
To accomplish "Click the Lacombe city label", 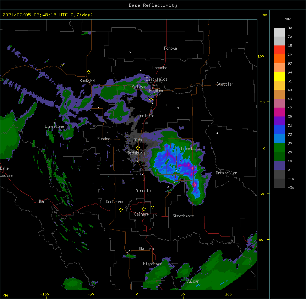I will tap(160, 68).
